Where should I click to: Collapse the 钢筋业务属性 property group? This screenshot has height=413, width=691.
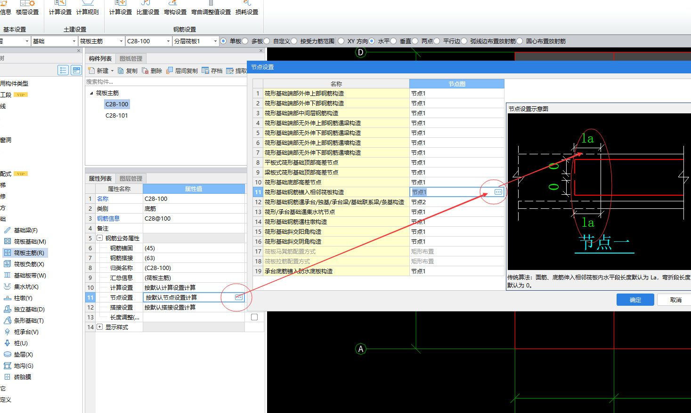coord(100,238)
